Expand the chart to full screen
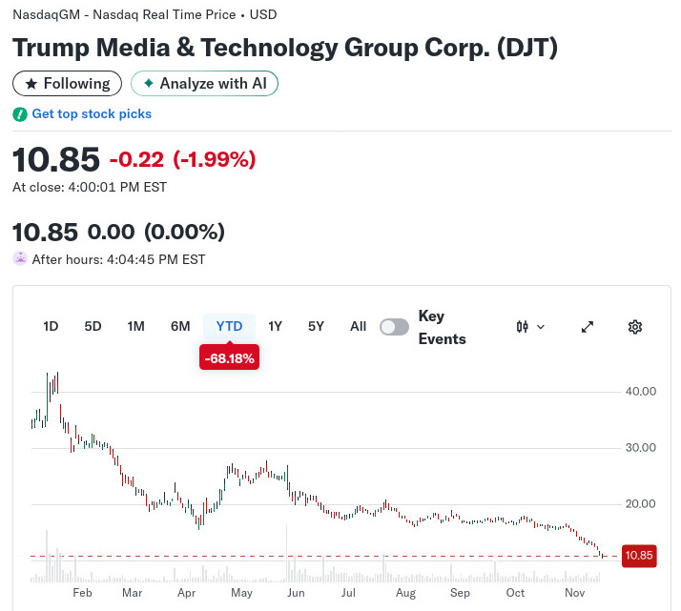This screenshot has width=681, height=611. 588,327
